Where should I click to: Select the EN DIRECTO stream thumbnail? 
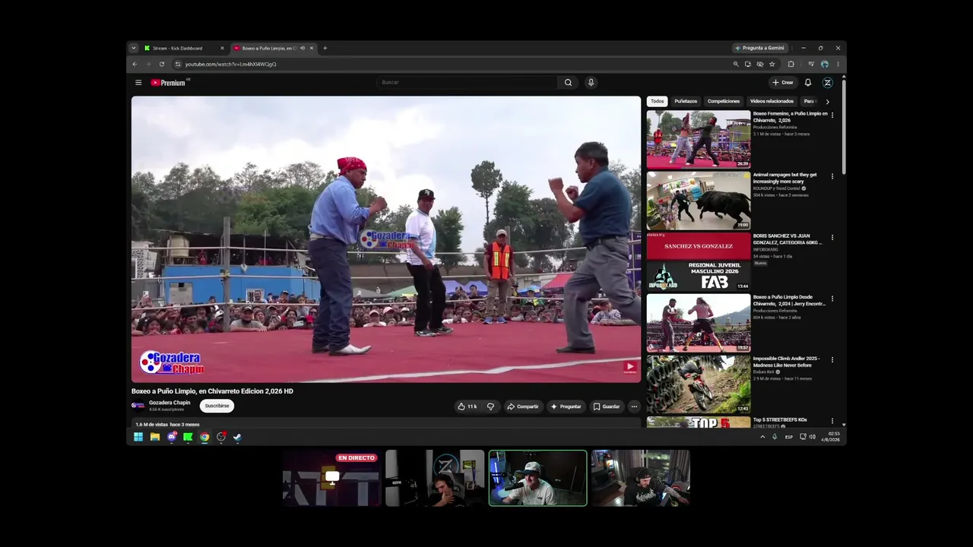[331, 478]
